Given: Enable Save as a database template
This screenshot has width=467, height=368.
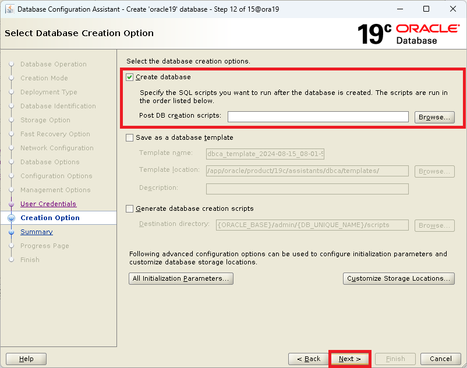Looking at the screenshot, I should tap(129, 137).
